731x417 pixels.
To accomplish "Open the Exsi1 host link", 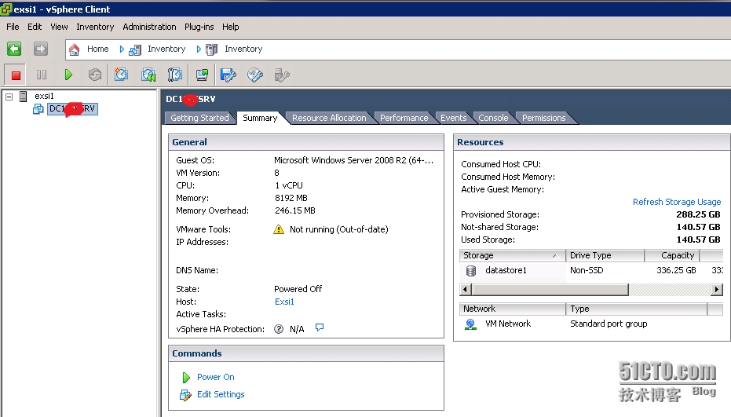I will 284,302.
